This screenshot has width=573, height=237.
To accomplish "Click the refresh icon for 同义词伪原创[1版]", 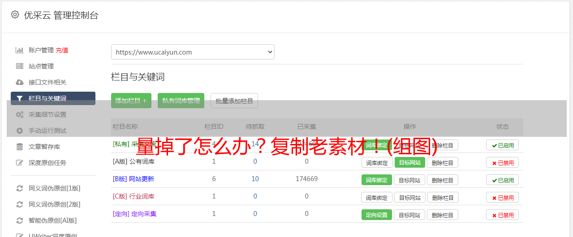I will pos(19,188).
